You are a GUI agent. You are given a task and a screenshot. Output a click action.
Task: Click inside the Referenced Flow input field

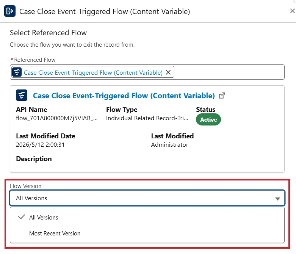coord(229,72)
